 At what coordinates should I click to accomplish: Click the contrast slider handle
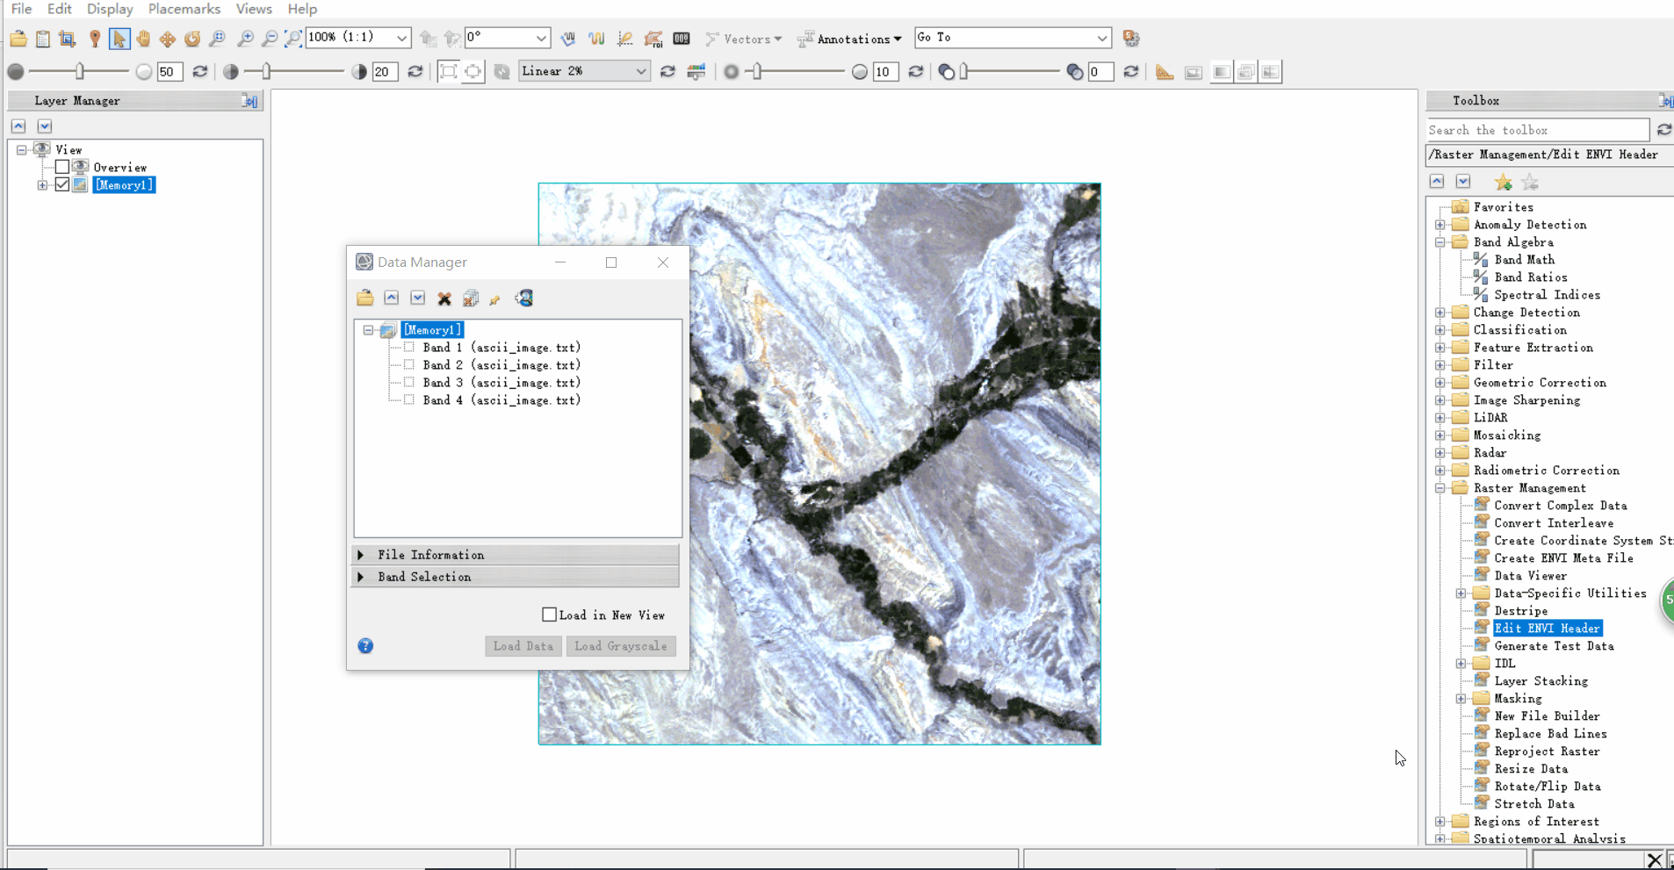tap(266, 71)
